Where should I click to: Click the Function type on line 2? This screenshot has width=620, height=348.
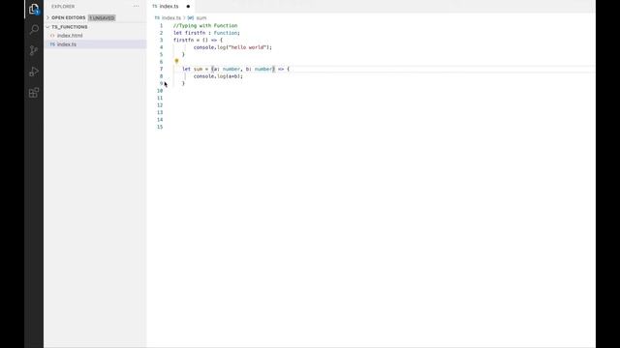(226, 33)
